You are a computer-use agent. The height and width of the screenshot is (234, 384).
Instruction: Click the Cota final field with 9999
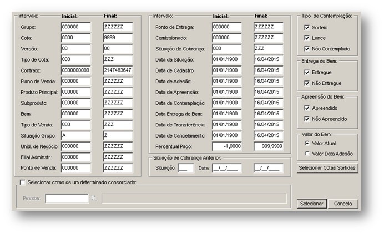click(x=118, y=38)
